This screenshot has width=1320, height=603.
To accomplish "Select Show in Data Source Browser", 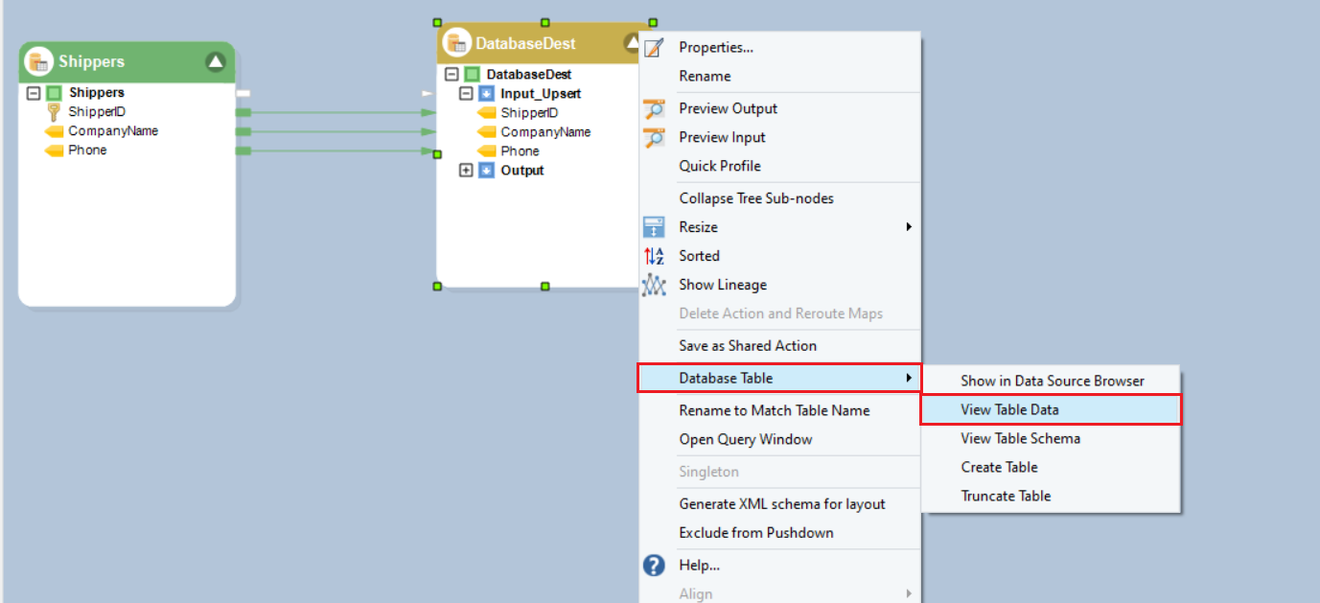I will (x=1051, y=381).
